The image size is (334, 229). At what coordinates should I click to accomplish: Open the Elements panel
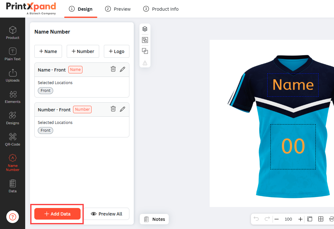tap(13, 97)
